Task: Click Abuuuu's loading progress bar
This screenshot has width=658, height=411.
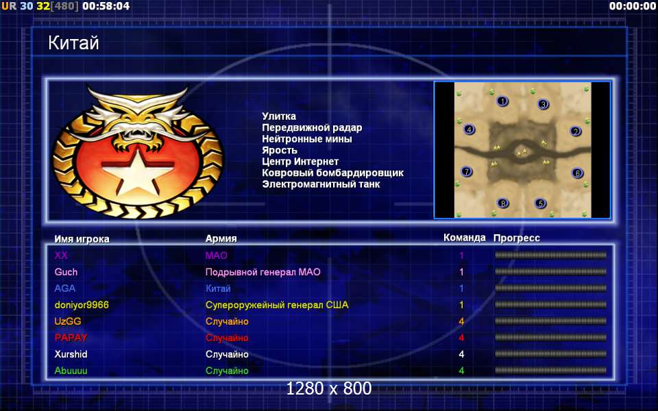Action: [550, 371]
